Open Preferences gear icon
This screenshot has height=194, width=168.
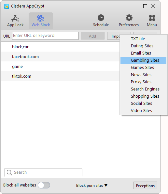coord(129,18)
